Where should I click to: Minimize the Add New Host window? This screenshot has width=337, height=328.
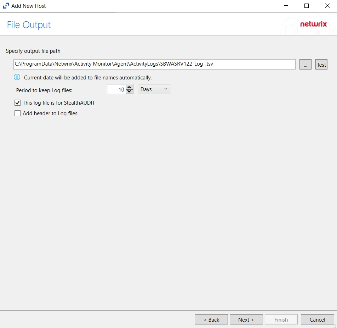pyautogui.click(x=286, y=6)
